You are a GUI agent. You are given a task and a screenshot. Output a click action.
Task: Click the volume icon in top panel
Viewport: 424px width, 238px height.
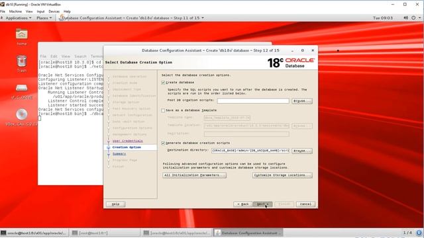tap(405, 18)
